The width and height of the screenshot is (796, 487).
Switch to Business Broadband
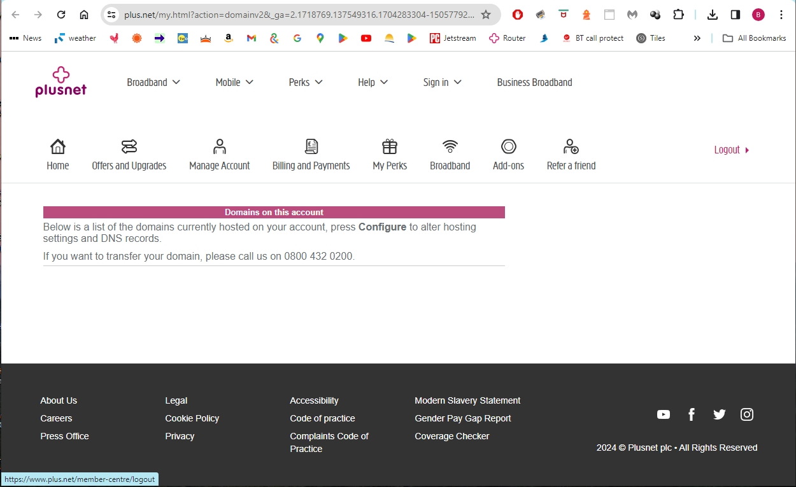pos(534,82)
